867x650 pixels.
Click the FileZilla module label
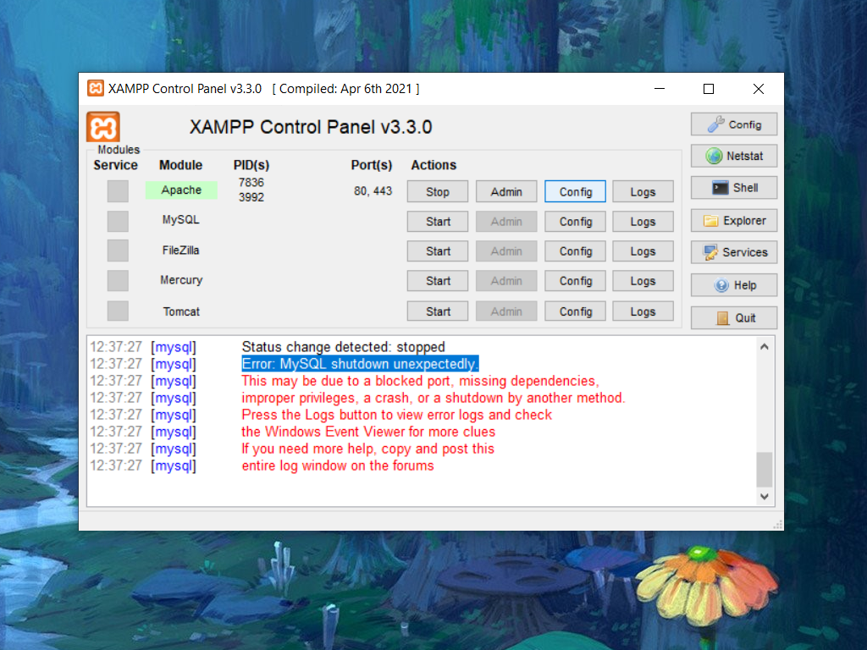pos(181,251)
